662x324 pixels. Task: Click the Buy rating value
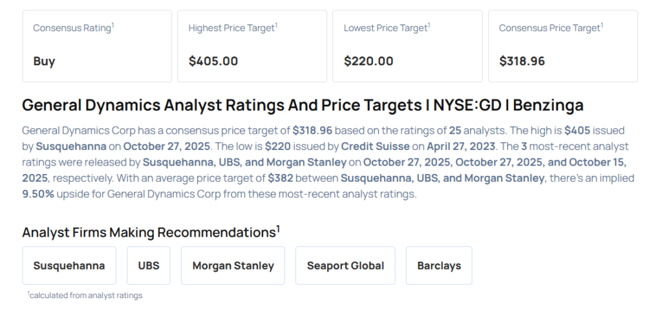pos(44,61)
